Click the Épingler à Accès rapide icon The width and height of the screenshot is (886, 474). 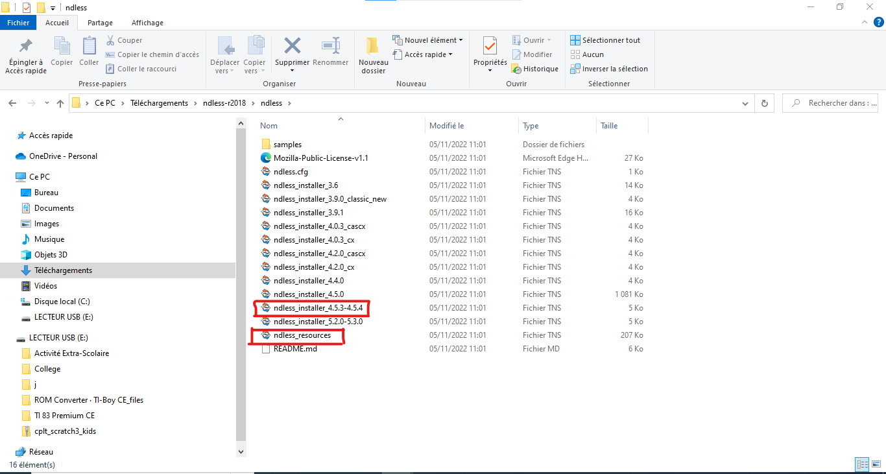click(26, 47)
